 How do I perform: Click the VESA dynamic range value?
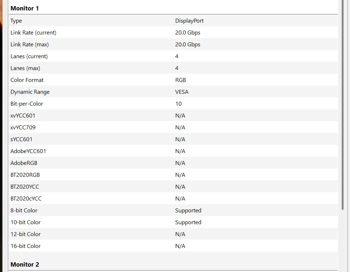point(182,92)
